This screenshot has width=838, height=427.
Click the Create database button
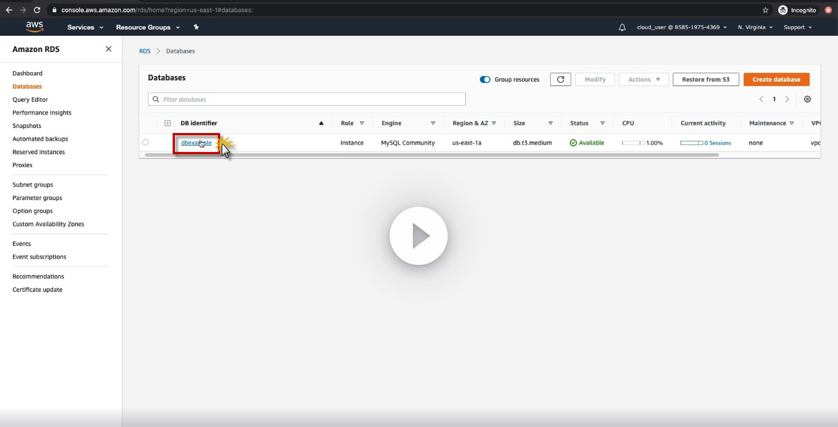[777, 79]
